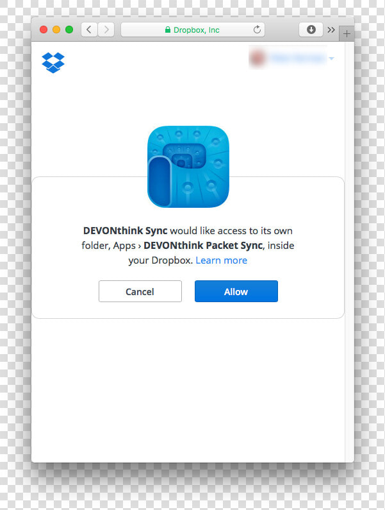Minimize the window with yellow button
The width and height of the screenshot is (385, 510).
point(56,30)
